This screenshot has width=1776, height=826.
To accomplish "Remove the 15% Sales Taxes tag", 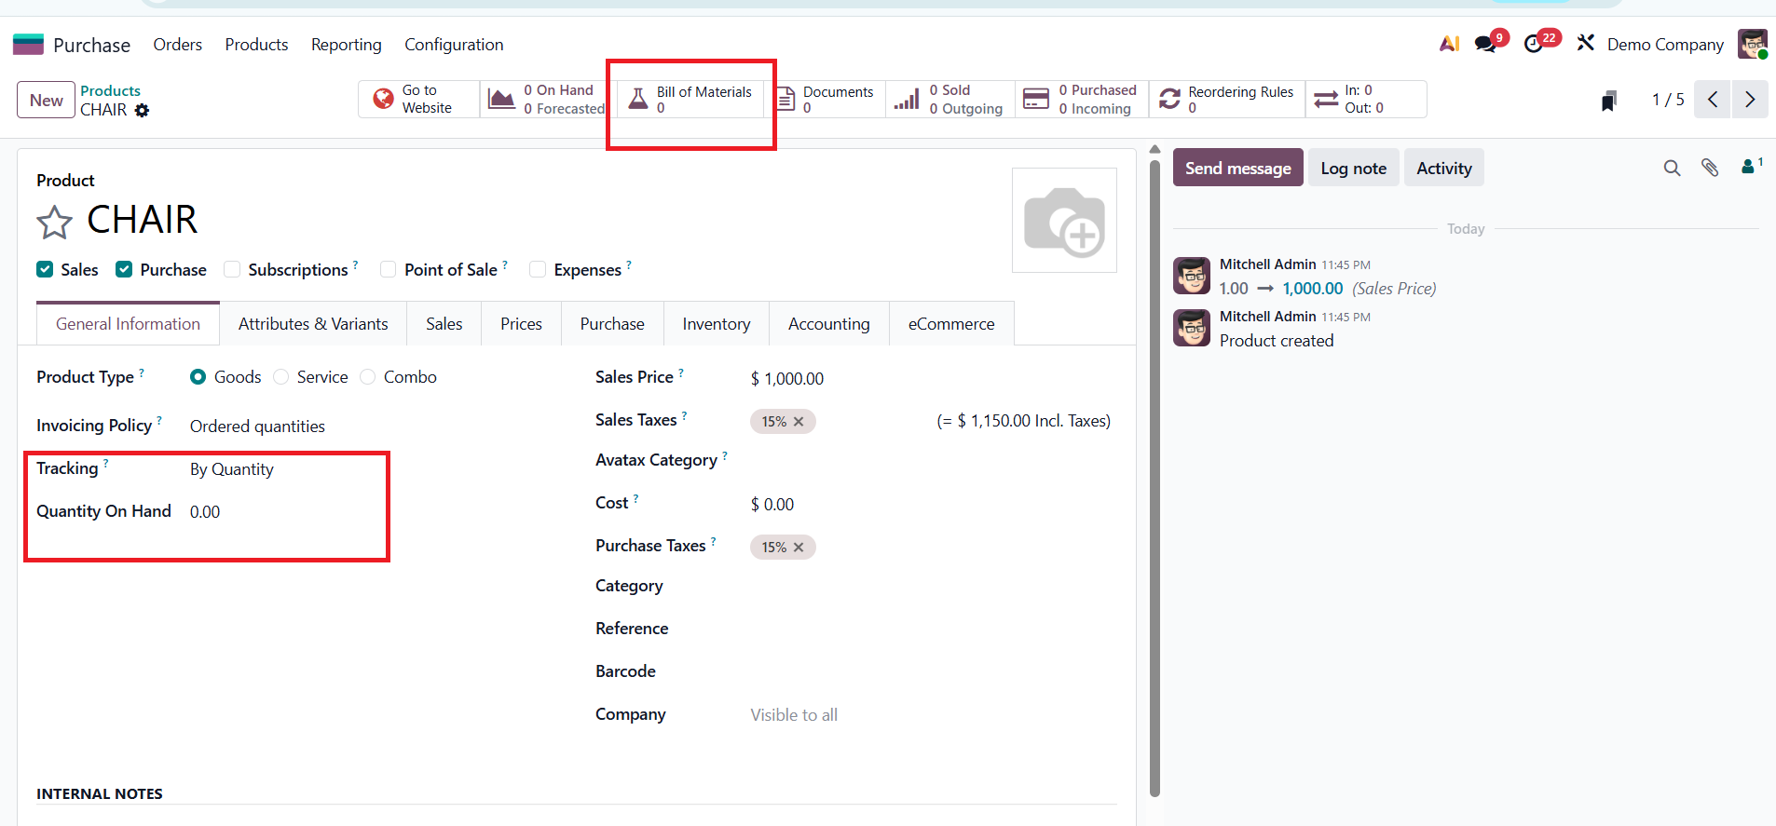I will click(799, 422).
